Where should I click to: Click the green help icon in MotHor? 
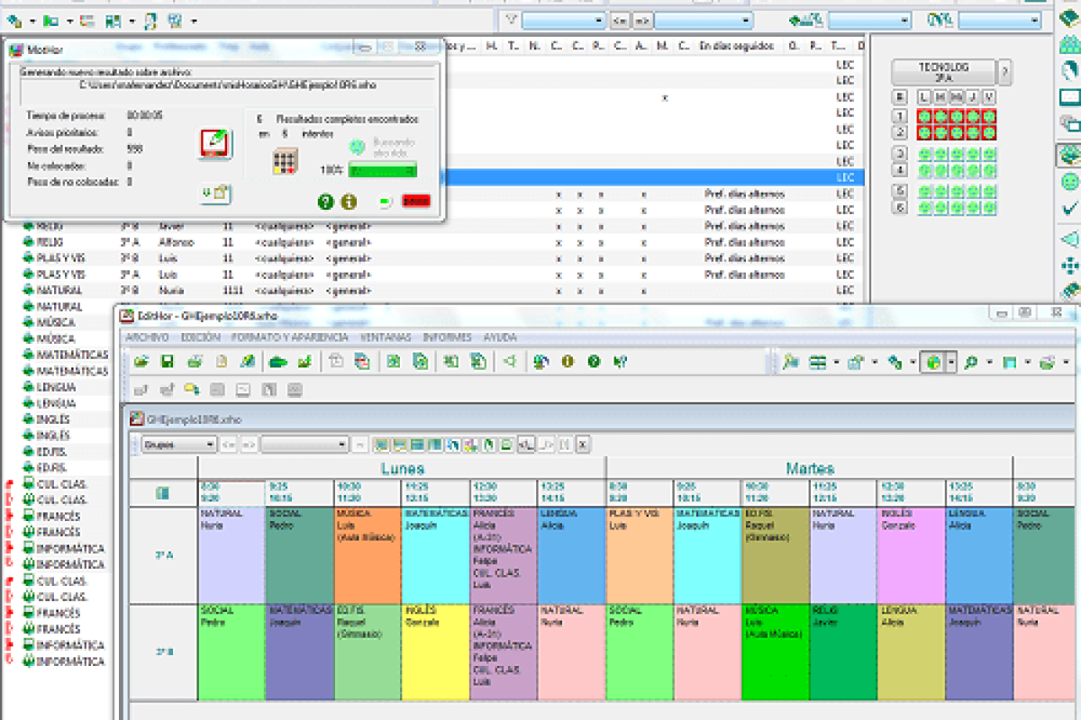326,202
